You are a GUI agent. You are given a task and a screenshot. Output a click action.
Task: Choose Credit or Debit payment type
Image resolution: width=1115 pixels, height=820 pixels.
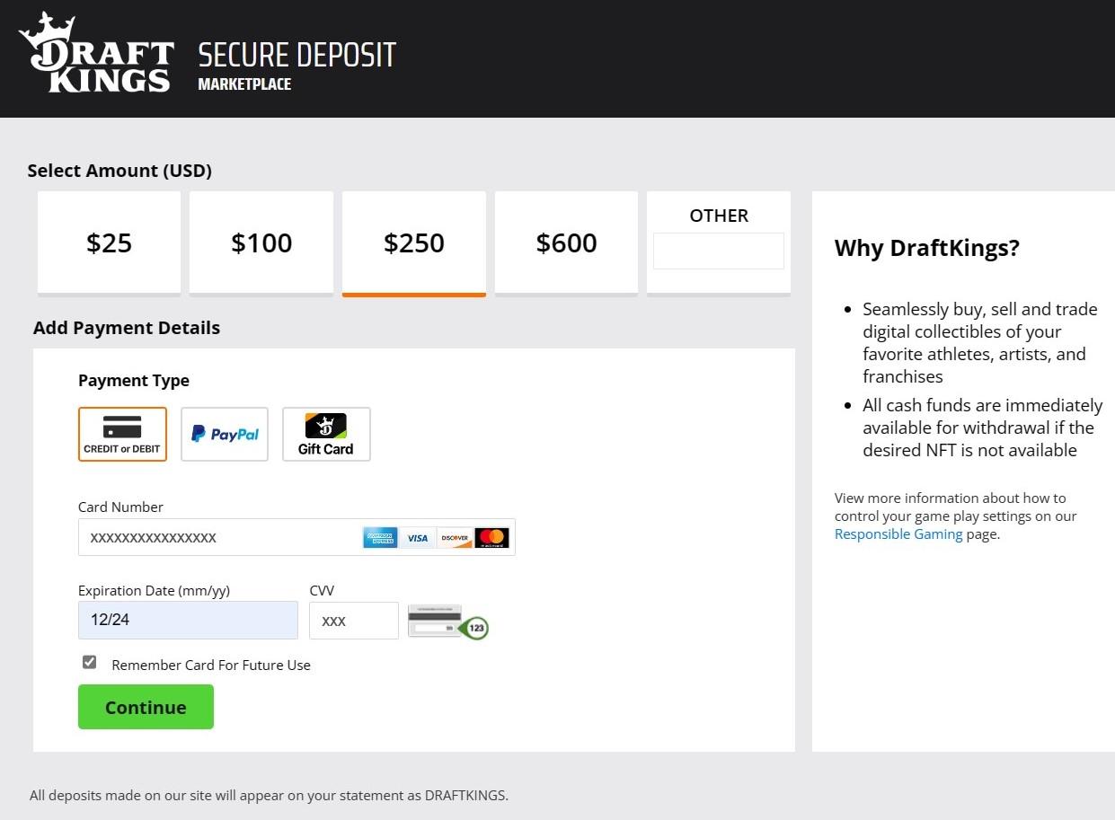click(122, 434)
